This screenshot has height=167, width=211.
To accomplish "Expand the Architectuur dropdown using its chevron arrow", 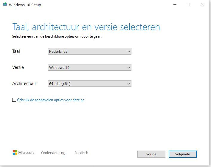I will 129,83.
